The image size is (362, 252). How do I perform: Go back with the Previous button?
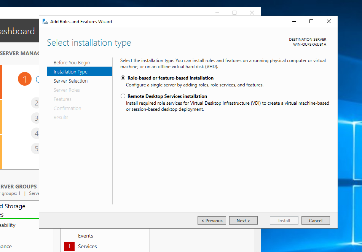(x=212, y=220)
